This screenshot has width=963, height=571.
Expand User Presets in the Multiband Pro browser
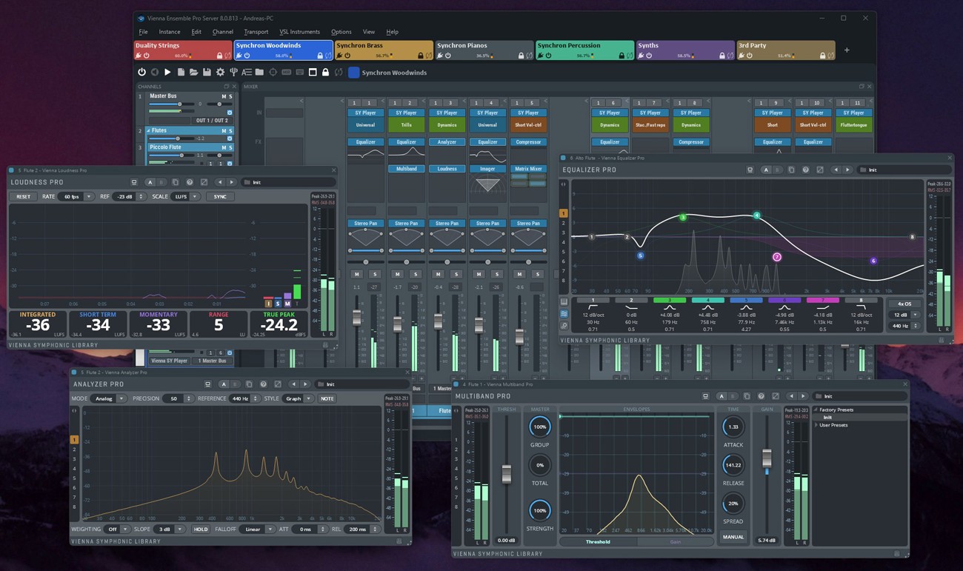[816, 425]
